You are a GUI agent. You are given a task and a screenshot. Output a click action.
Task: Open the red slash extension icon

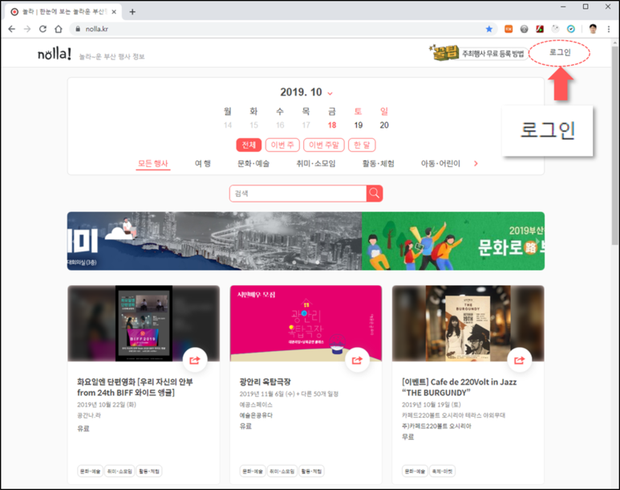[x=540, y=29]
